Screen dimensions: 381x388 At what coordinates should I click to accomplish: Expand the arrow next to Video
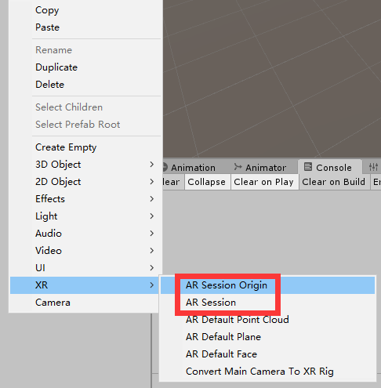(x=152, y=251)
